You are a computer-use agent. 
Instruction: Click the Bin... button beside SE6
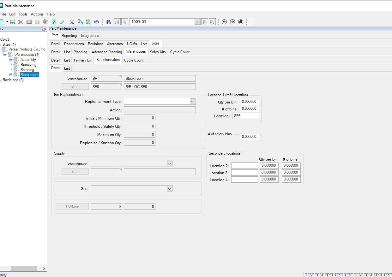click(x=75, y=86)
